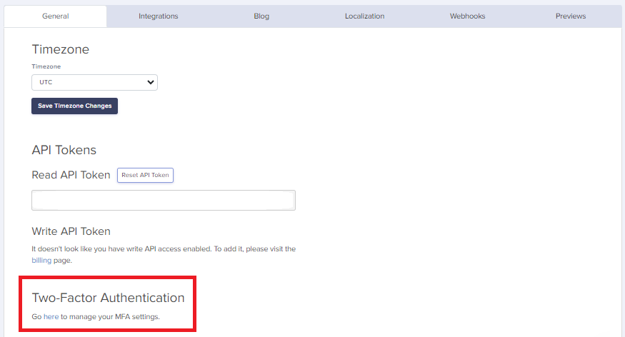Click the Write API Token heading
The height and width of the screenshot is (337, 625).
click(x=71, y=231)
